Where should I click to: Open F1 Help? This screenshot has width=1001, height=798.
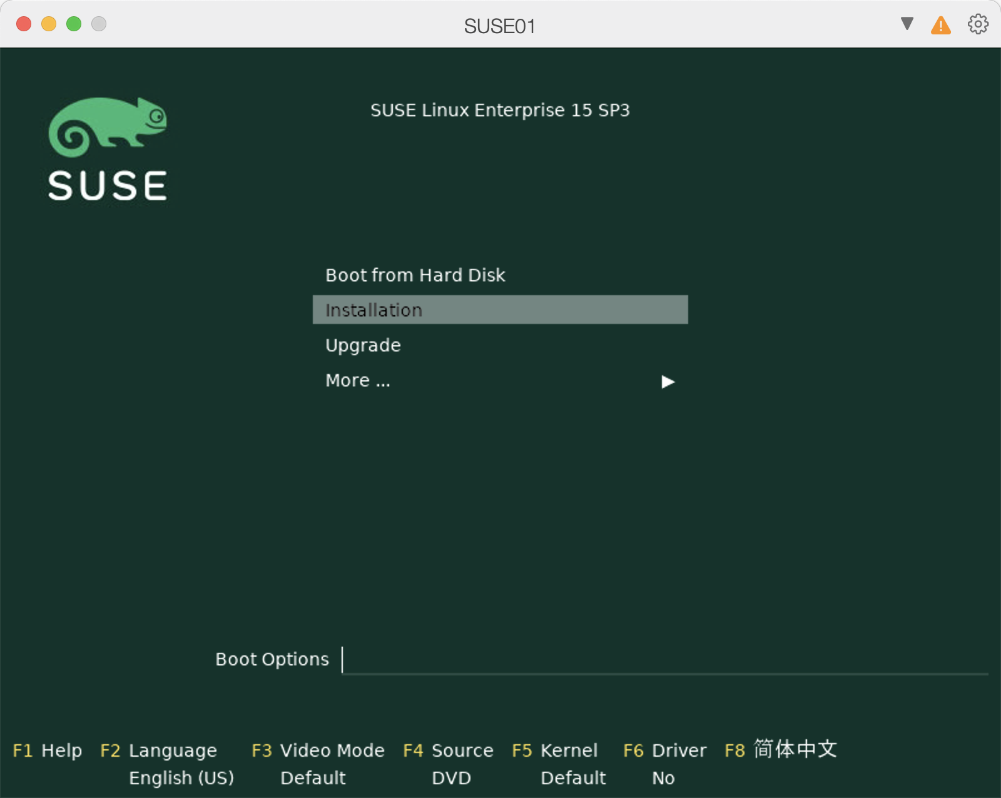(x=48, y=750)
